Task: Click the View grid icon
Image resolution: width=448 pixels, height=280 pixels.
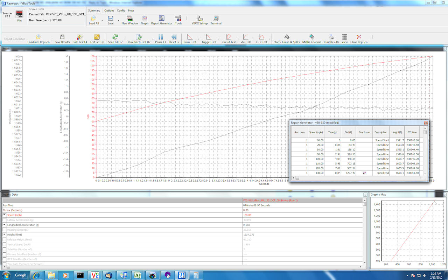Action: [x=344, y=37]
